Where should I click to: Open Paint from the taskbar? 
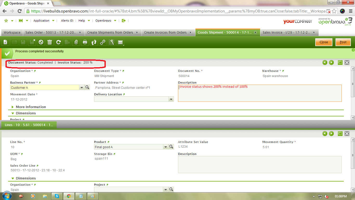tap(93, 196)
